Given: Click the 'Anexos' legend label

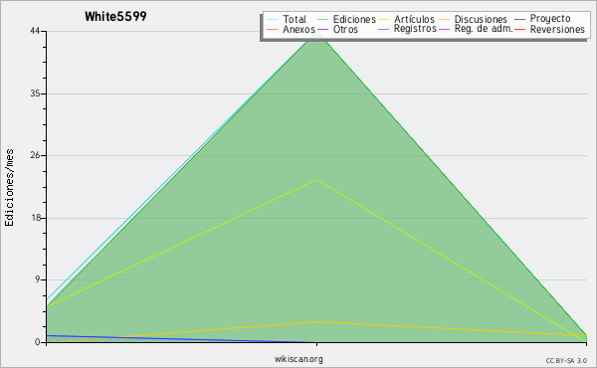Looking at the screenshot, I should point(298,29).
